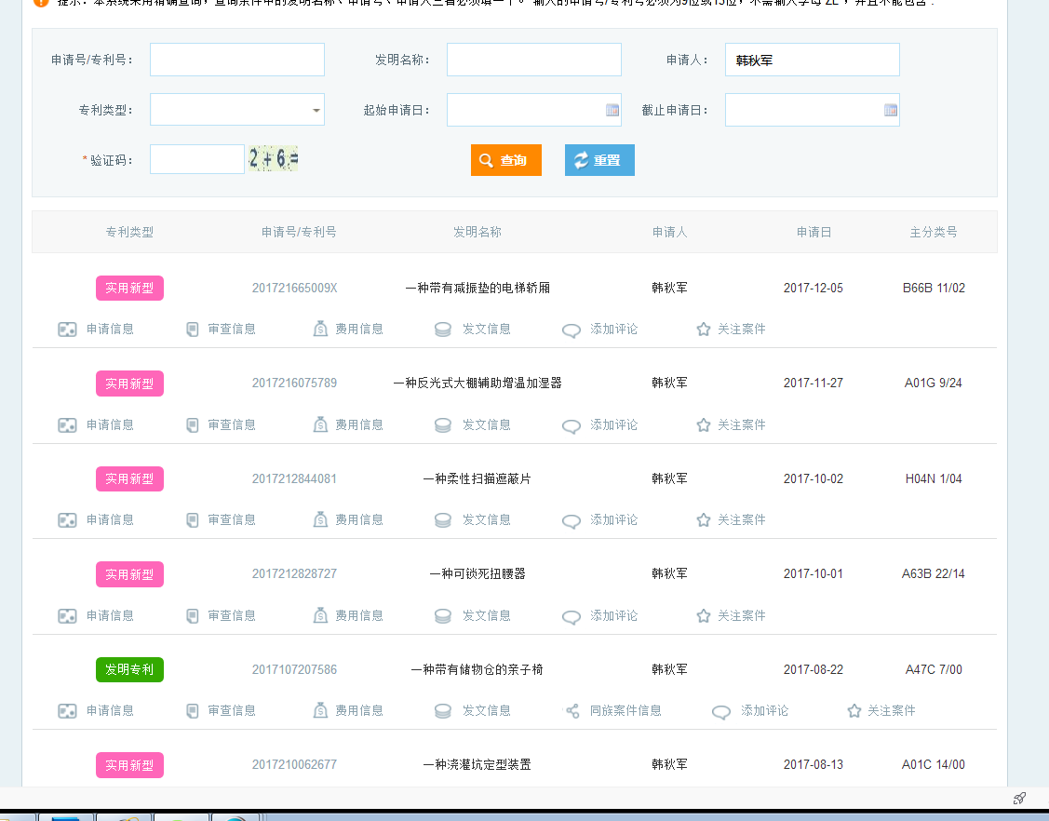View 费用信息 icon for 柔性扫描遮蔽片 patent
1049x821 pixels.
[320, 519]
